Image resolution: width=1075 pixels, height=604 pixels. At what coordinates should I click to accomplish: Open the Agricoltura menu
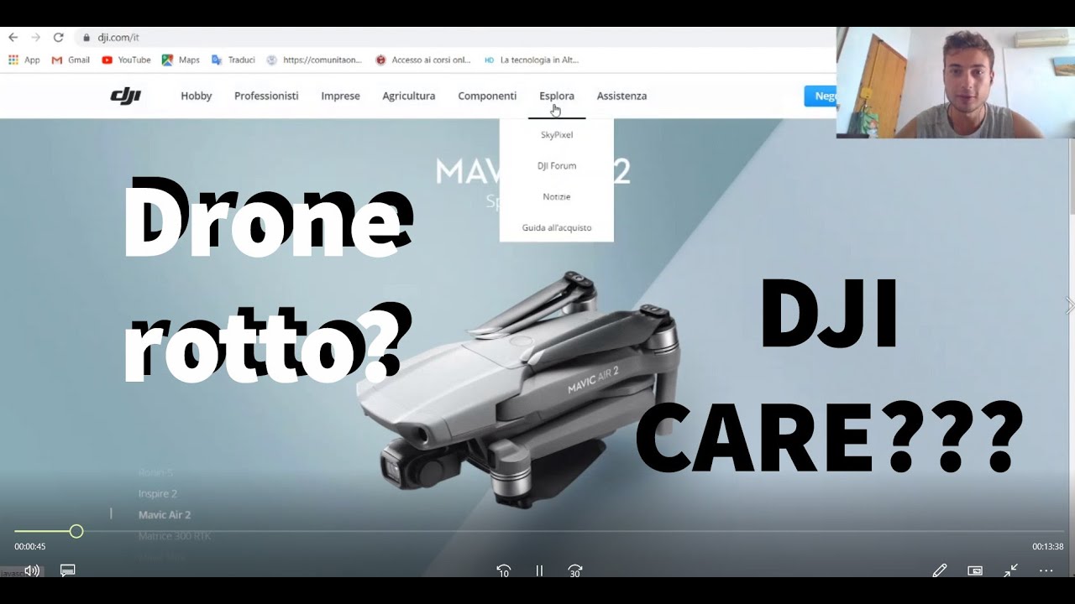click(x=409, y=96)
